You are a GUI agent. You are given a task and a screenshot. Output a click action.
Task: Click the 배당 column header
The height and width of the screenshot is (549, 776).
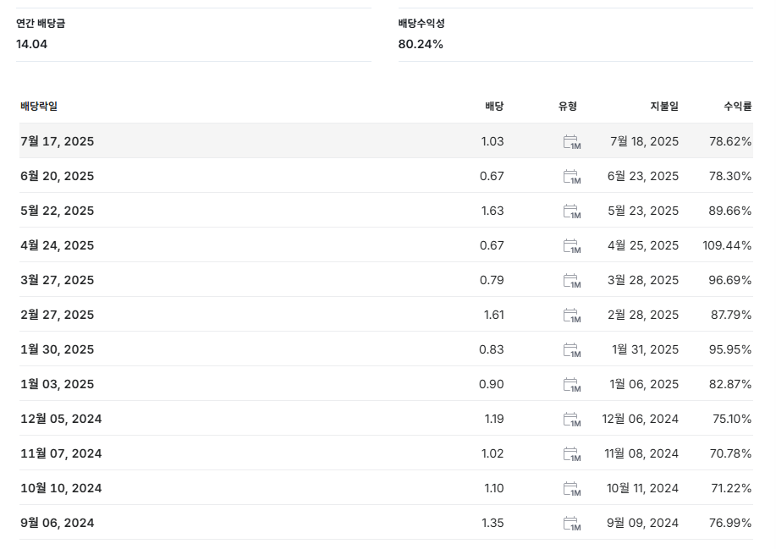click(494, 106)
